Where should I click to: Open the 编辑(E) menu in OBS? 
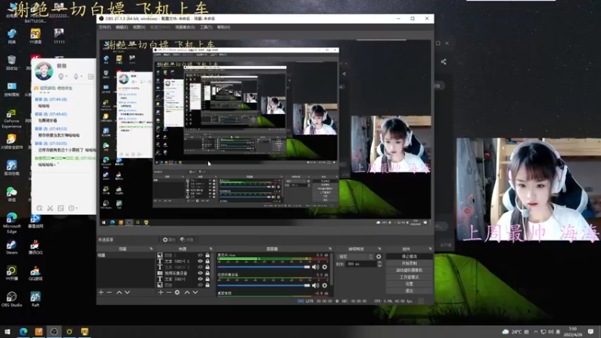tap(122, 27)
